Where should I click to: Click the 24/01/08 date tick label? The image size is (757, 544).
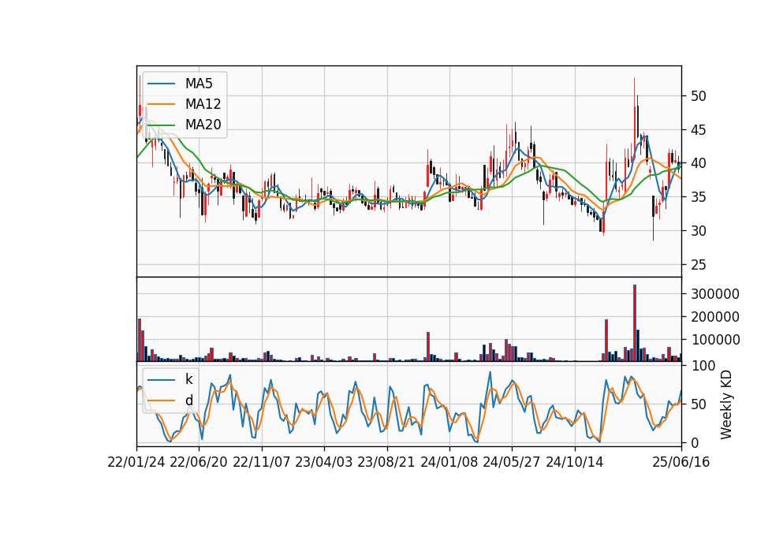pyautogui.click(x=449, y=462)
